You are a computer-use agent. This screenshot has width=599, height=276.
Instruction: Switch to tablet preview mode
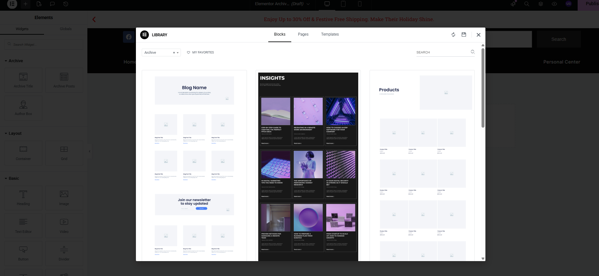(x=343, y=4)
